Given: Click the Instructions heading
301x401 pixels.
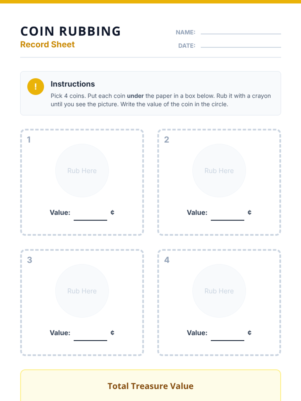Looking at the screenshot, I should point(73,84).
